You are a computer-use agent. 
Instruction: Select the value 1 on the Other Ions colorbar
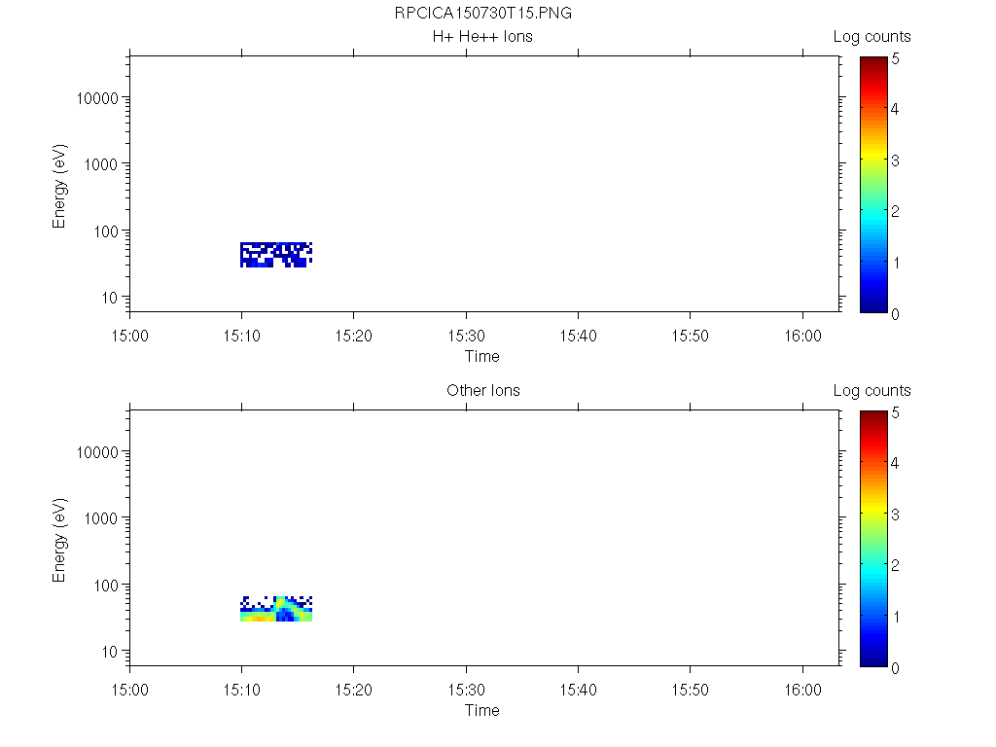pyautogui.click(x=896, y=617)
